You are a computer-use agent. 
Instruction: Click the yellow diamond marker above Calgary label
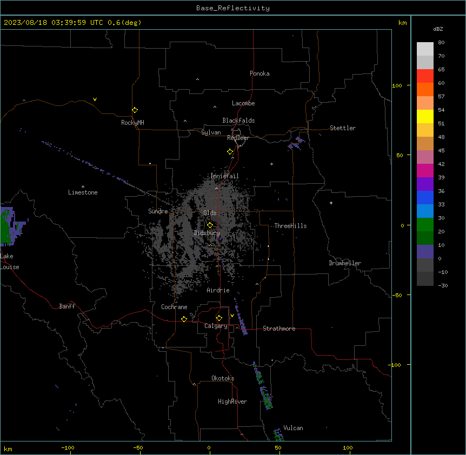219,318
